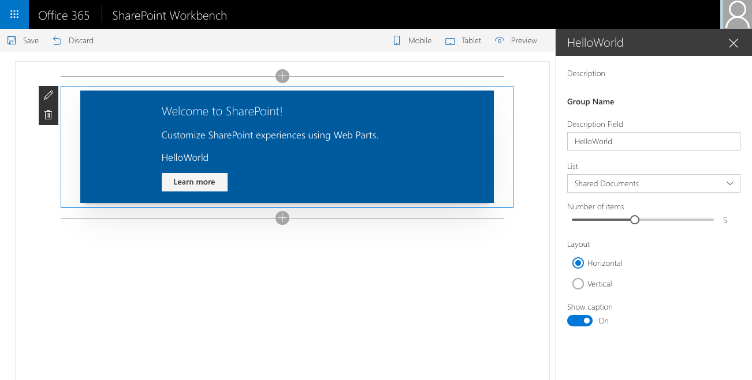
Task: Click the Preview eye icon
Action: [500, 40]
